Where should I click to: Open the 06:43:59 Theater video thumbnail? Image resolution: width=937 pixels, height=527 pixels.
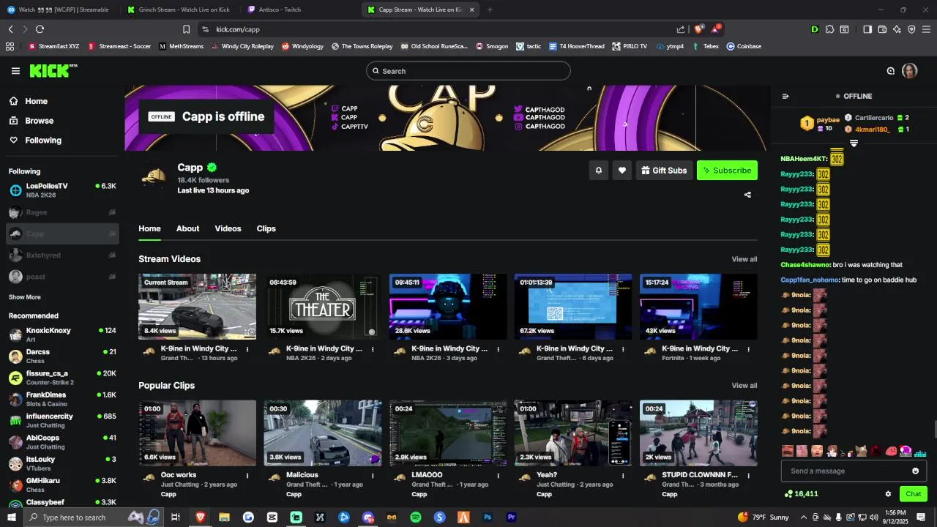pyautogui.click(x=323, y=307)
